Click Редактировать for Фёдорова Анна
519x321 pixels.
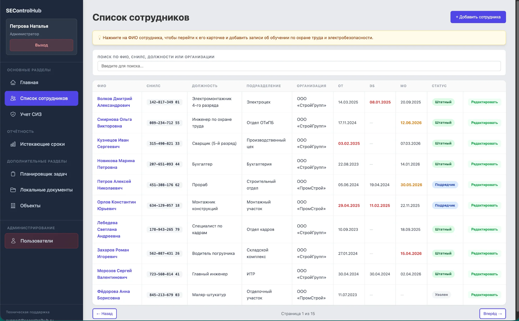484,295
